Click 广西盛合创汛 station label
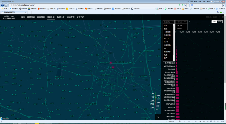This screenshot has height=124, width=226. [x=171, y=69]
